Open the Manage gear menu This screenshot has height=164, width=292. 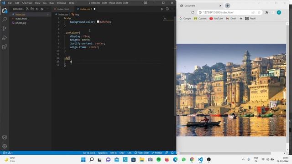(x=5, y=146)
